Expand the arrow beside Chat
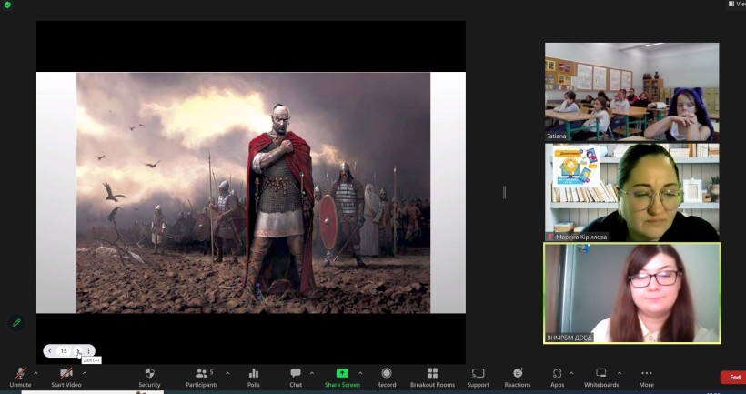This screenshot has height=394, width=746. pyautogui.click(x=312, y=373)
